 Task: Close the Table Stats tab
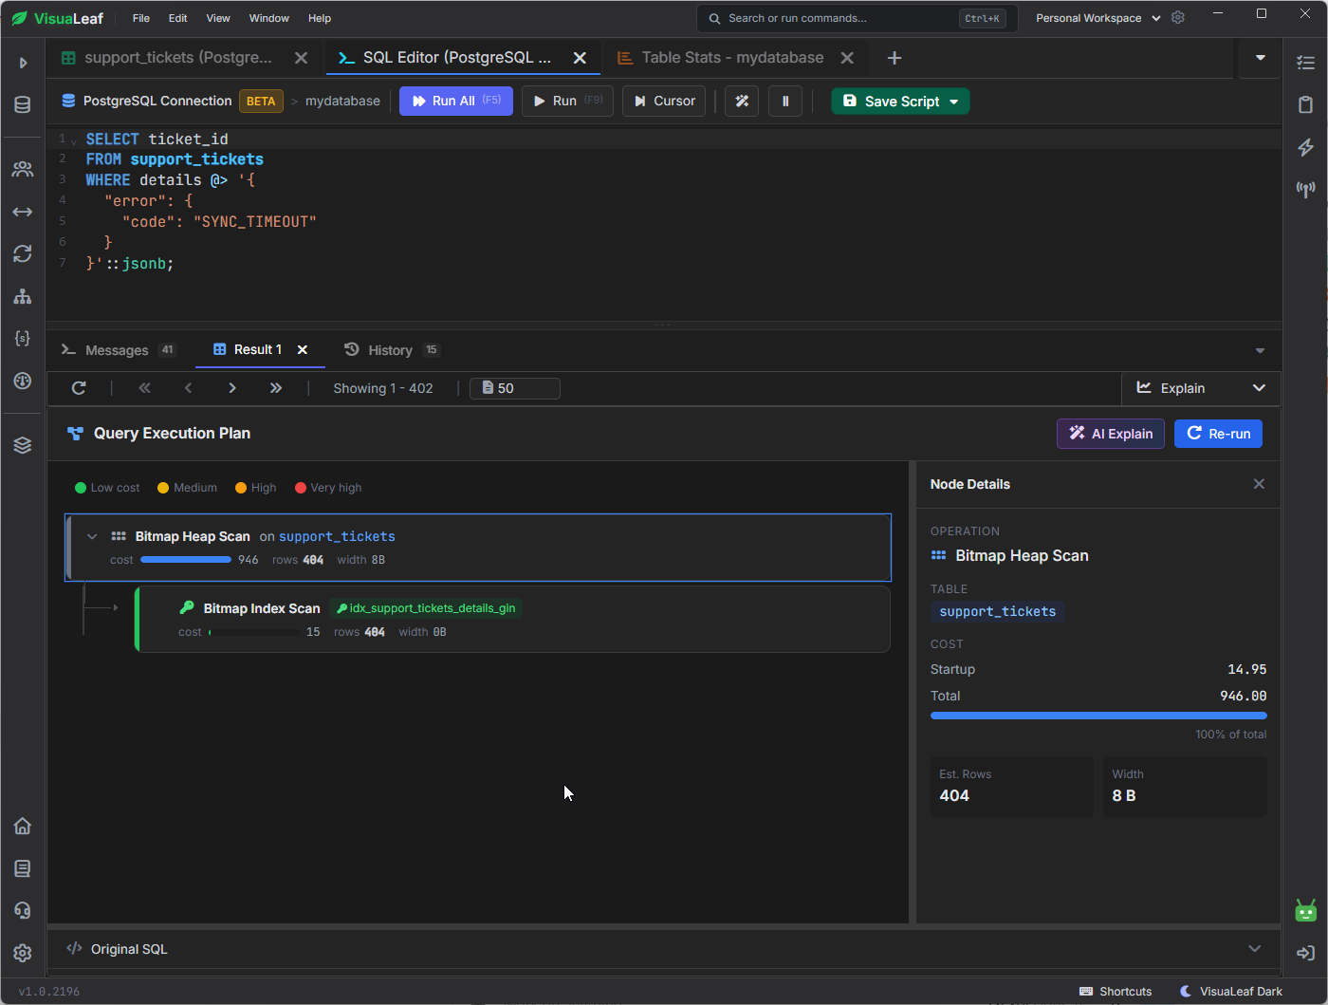pyautogui.click(x=847, y=58)
